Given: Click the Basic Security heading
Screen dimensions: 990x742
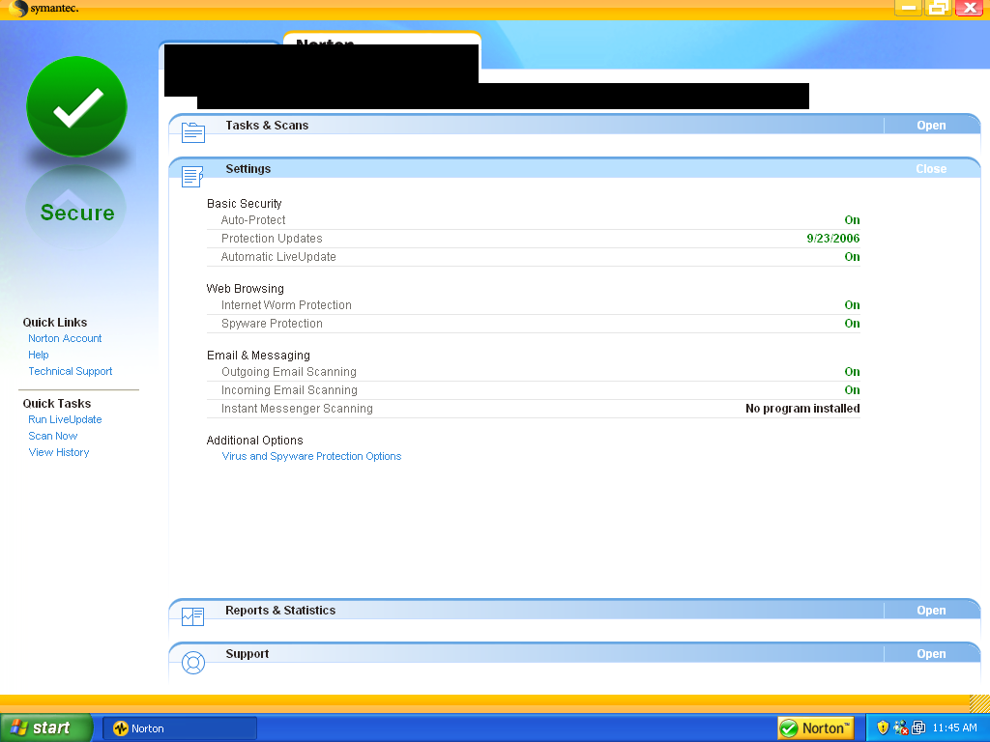Looking at the screenshot, I should (245, 204).
